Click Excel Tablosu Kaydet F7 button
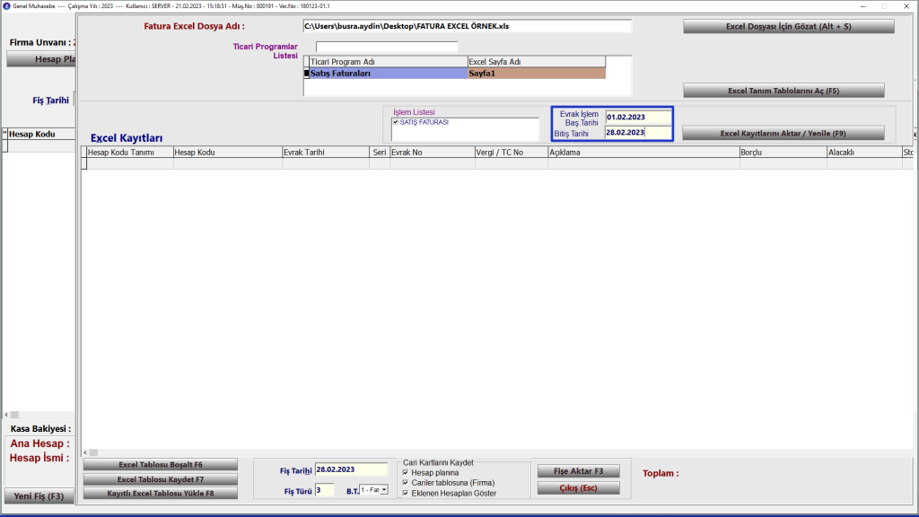The width and height of the screenshot is (919, 517). click(x=161, y=479)
